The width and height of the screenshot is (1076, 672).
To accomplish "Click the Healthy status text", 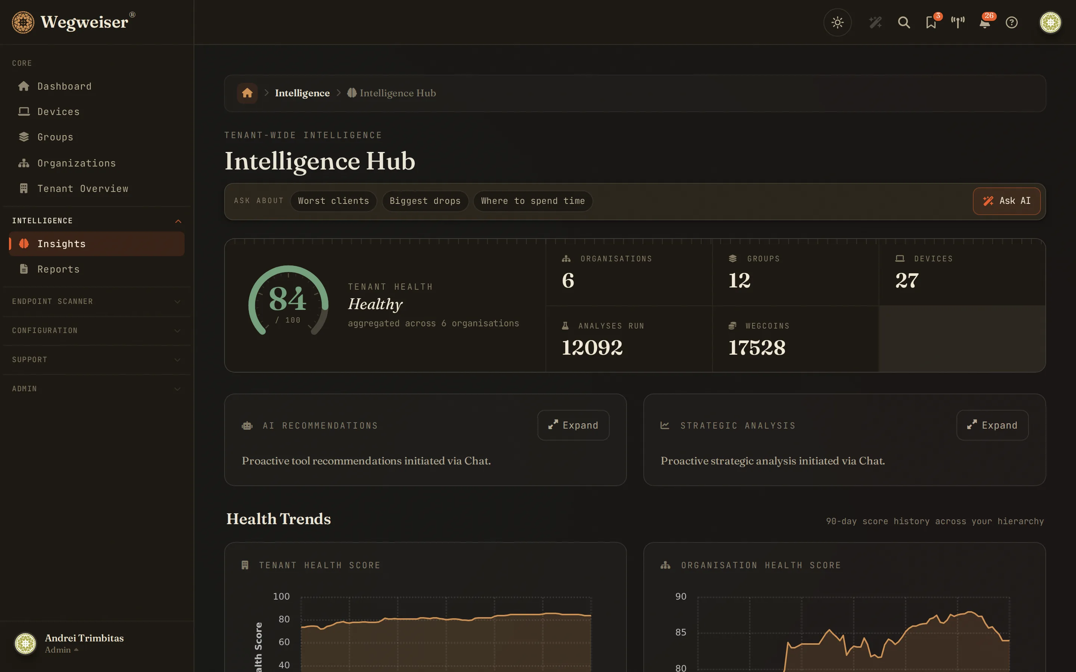I will pyautogui.click(x=375, y=304).
